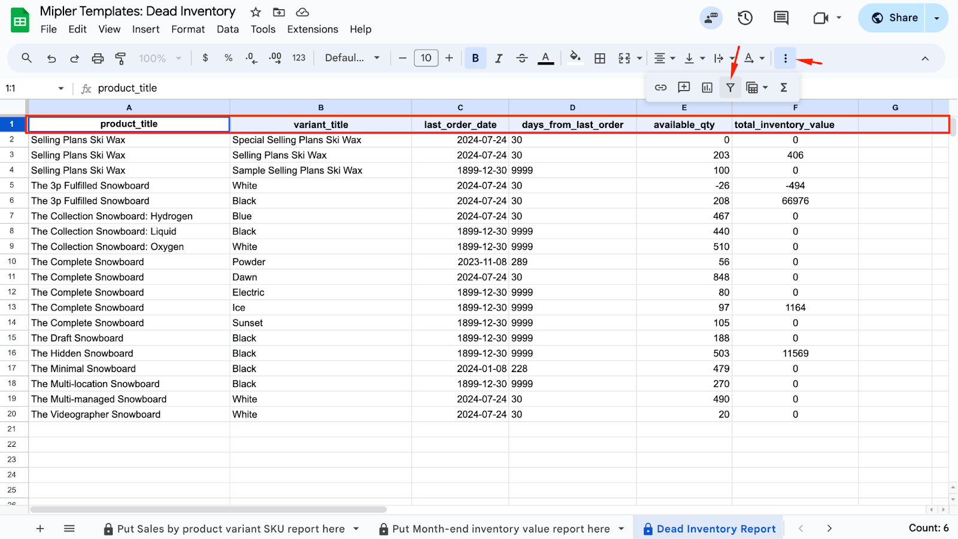Screen dimensions: 958x539
Task: Toggle Strikethrough formatting
Action: tap(522, 58)
